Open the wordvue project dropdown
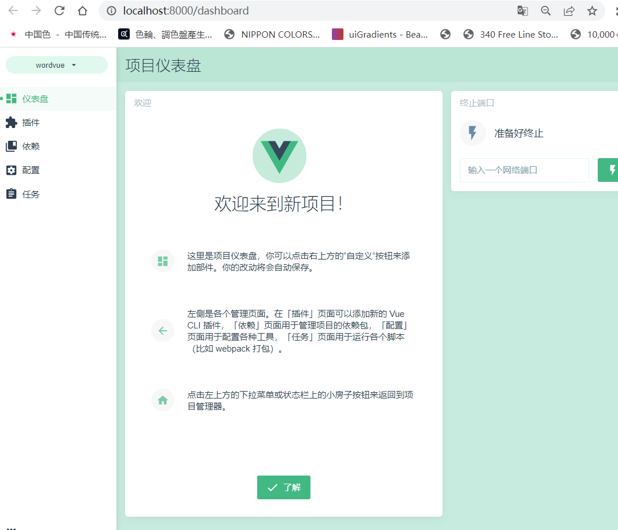This screenshot has width=618, height=530. pyautogui.click(x=56, y=65)
